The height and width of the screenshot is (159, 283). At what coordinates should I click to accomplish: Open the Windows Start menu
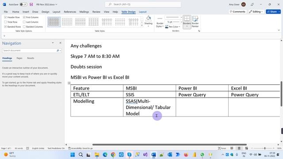click(73, 155)
